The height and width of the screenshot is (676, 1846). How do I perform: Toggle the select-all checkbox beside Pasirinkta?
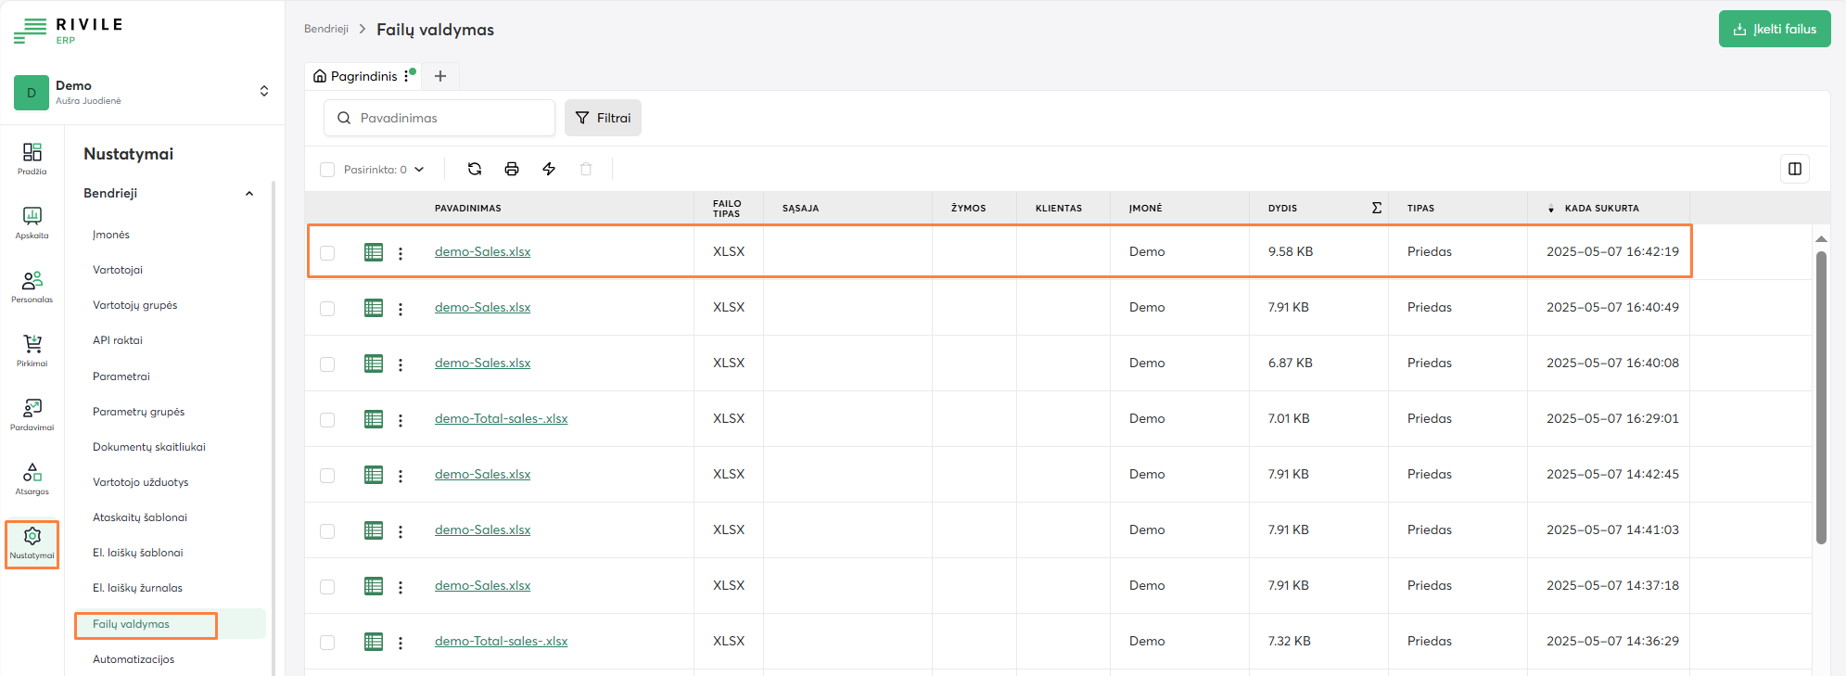327,170
